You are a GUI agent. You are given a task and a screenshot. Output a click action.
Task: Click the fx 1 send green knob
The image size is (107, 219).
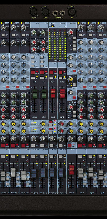(x=33, y=33)
